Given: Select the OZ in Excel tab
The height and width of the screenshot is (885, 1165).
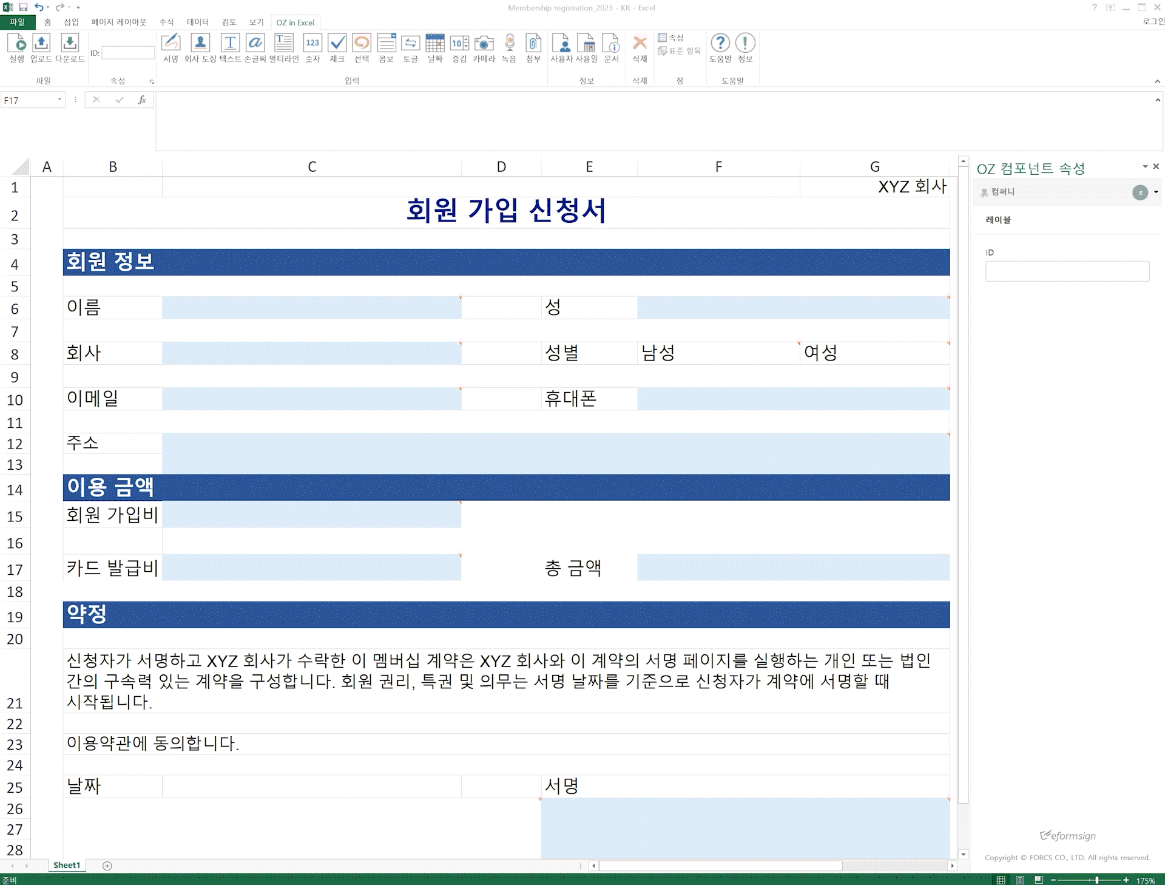Looking at the screenshot, I should (295, 22).
